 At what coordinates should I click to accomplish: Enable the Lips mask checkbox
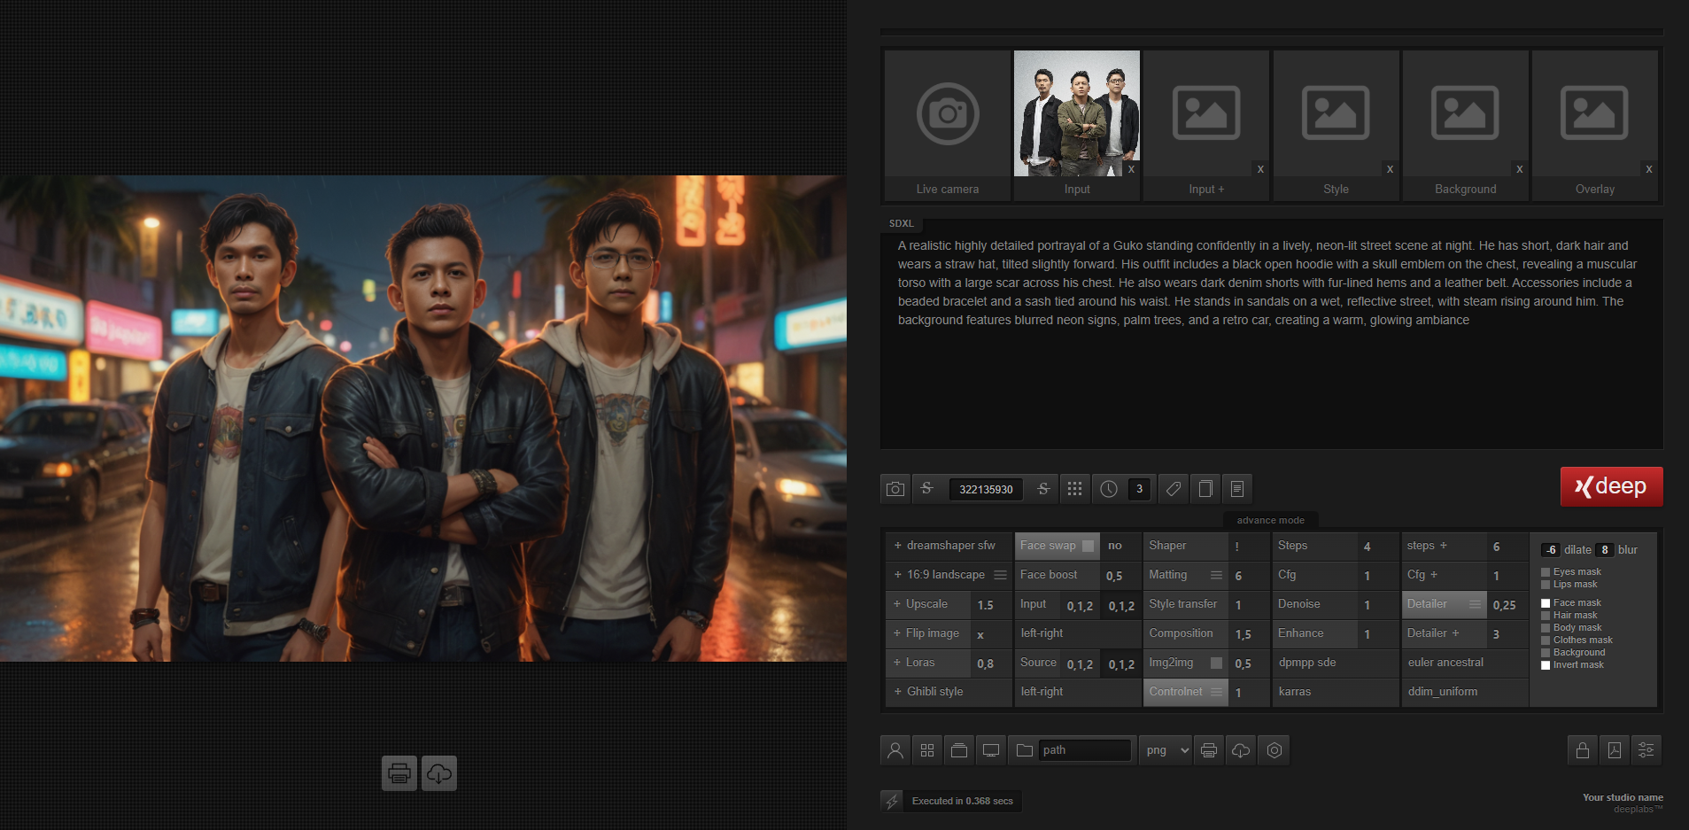pyautogui.click(x=1546, y=585)
